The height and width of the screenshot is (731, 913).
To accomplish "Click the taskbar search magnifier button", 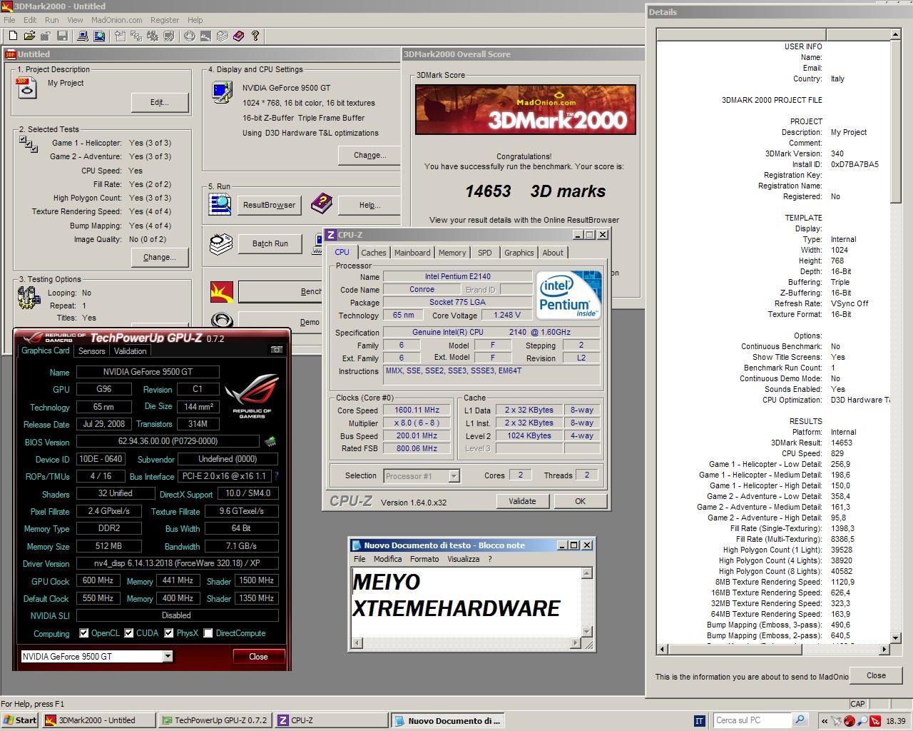I will click(800, 720).
